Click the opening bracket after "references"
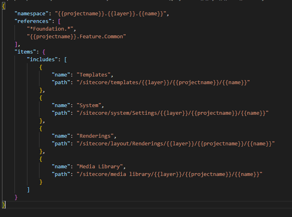Viewport: 292px width, 217px height. (59, 21)
